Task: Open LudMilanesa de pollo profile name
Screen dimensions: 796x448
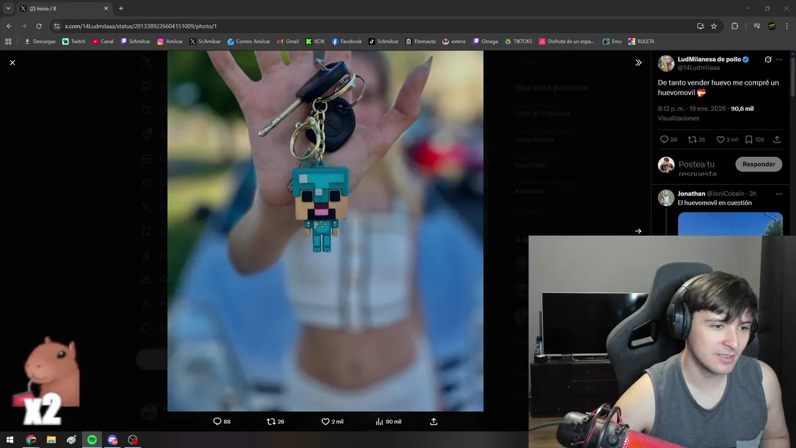Action: [x=709, y=59]
